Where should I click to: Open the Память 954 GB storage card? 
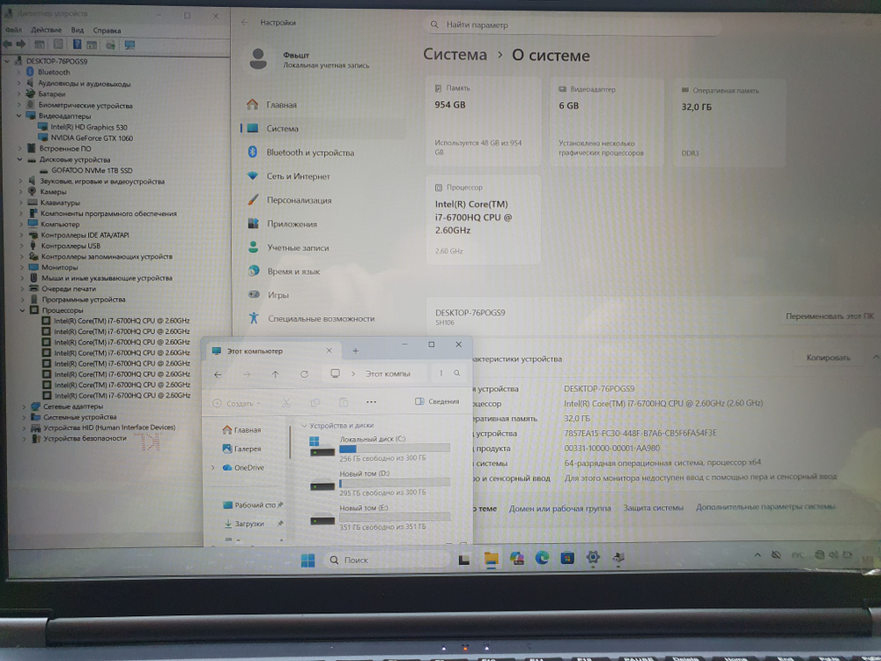[x=483, y=122]
